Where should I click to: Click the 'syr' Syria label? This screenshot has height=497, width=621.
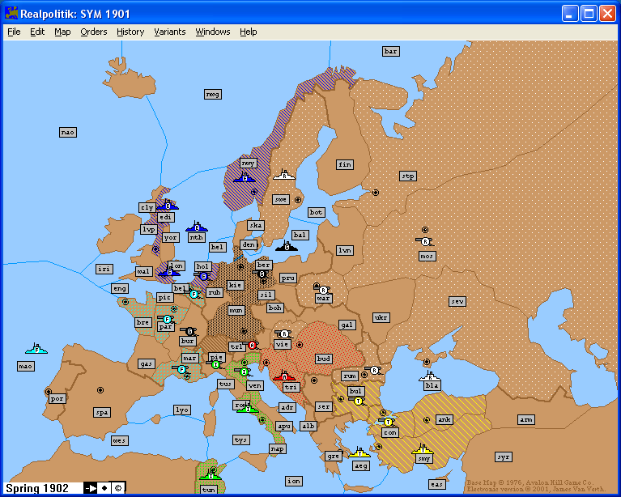point(504,457)
